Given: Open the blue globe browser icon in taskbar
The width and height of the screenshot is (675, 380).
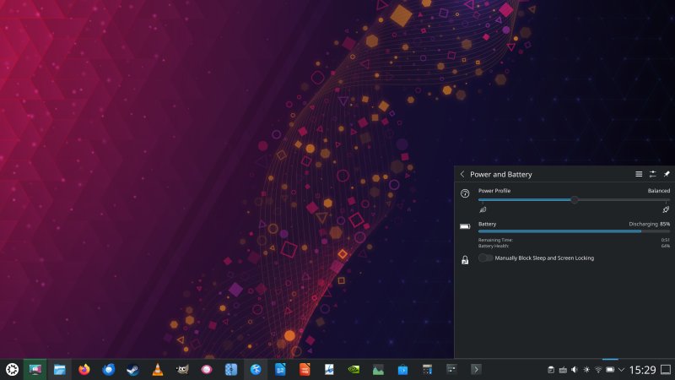Looking at the screenshot, I should [x=256, y=370].
